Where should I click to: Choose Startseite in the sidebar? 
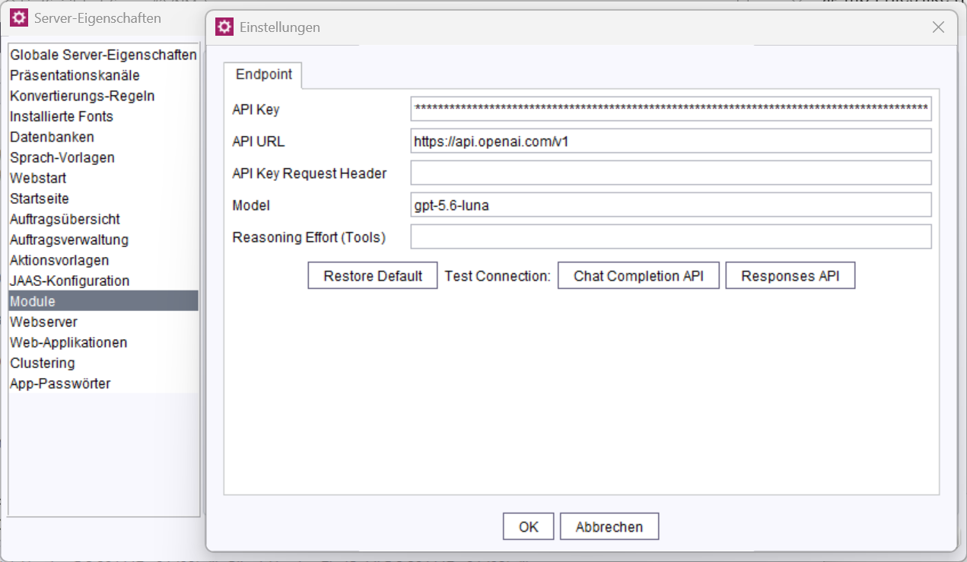pos(103,198)
